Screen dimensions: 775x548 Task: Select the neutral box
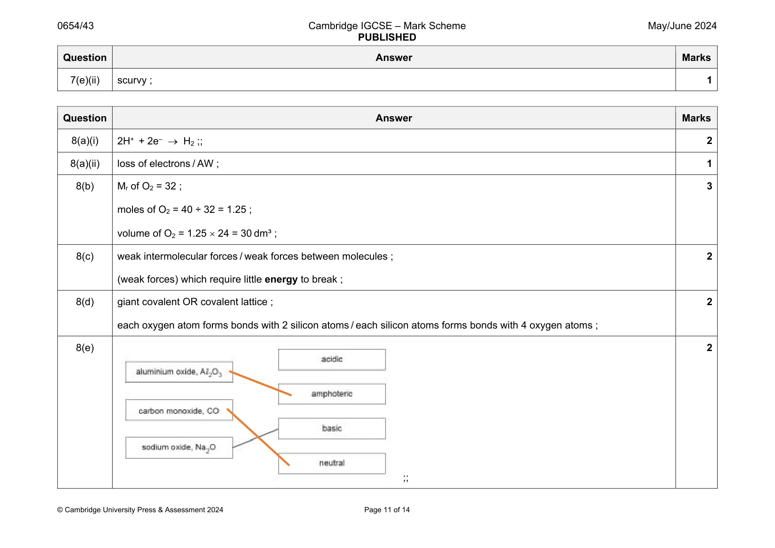[332, 463]
